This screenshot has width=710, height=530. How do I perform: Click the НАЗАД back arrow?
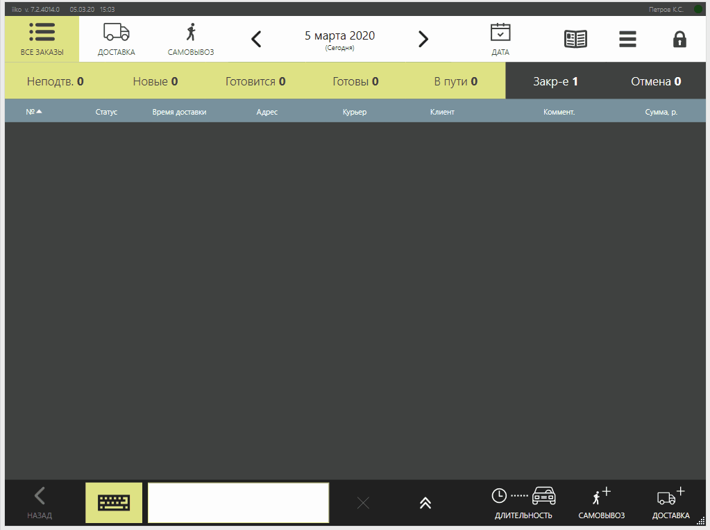tap(40, 503)
